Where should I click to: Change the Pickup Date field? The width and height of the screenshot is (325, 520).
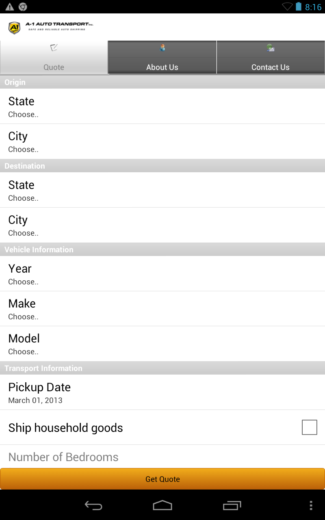pos(162,392)
